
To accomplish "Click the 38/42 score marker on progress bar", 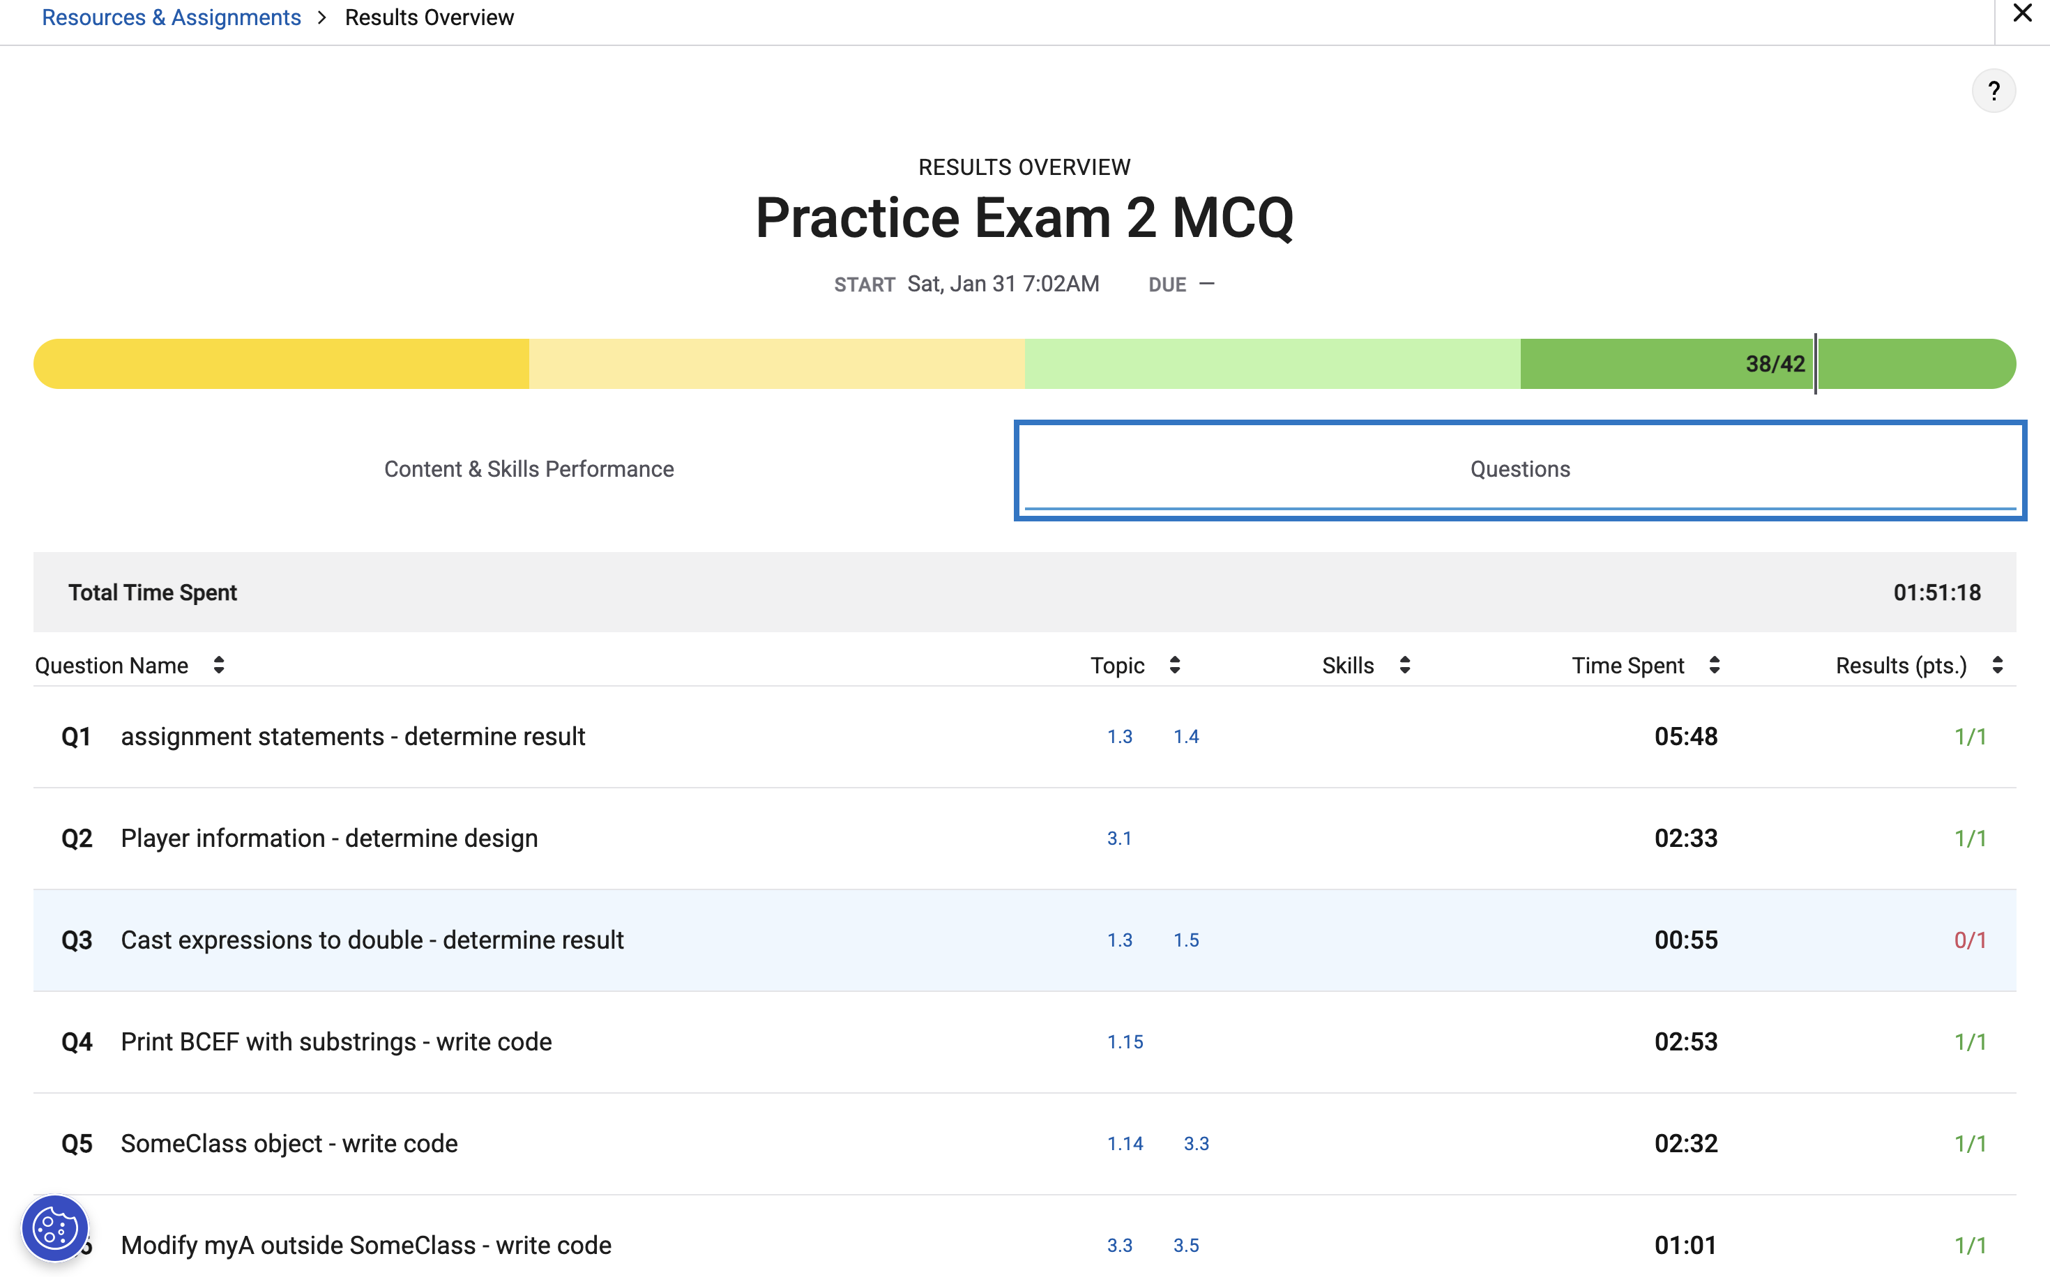I will 1775,364.
